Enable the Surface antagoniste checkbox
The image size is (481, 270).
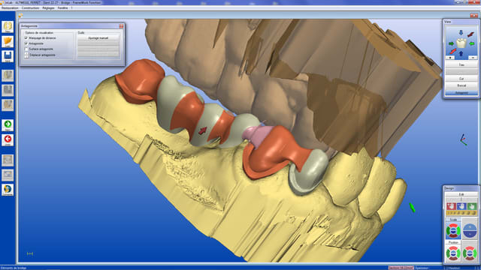[x=26, y=49]
